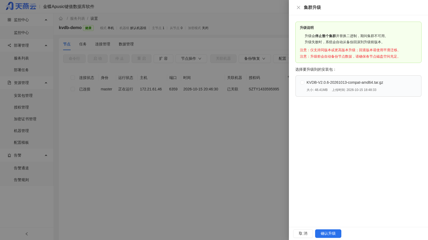The width and height of the screenshot is (428, 240).
Task: Click the 健康 status tag
Action: pos(88,28)
